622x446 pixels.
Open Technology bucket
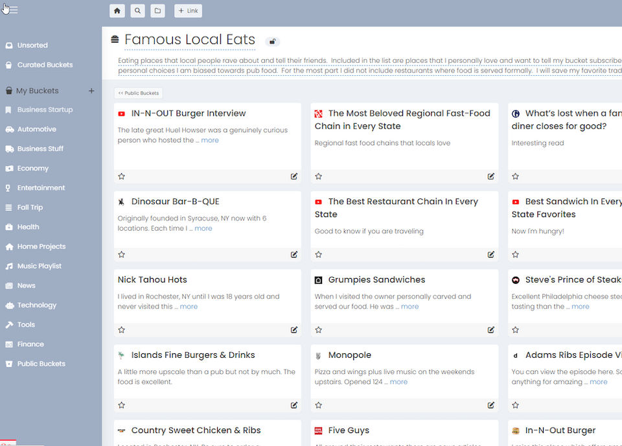click(x=36, y=305)
